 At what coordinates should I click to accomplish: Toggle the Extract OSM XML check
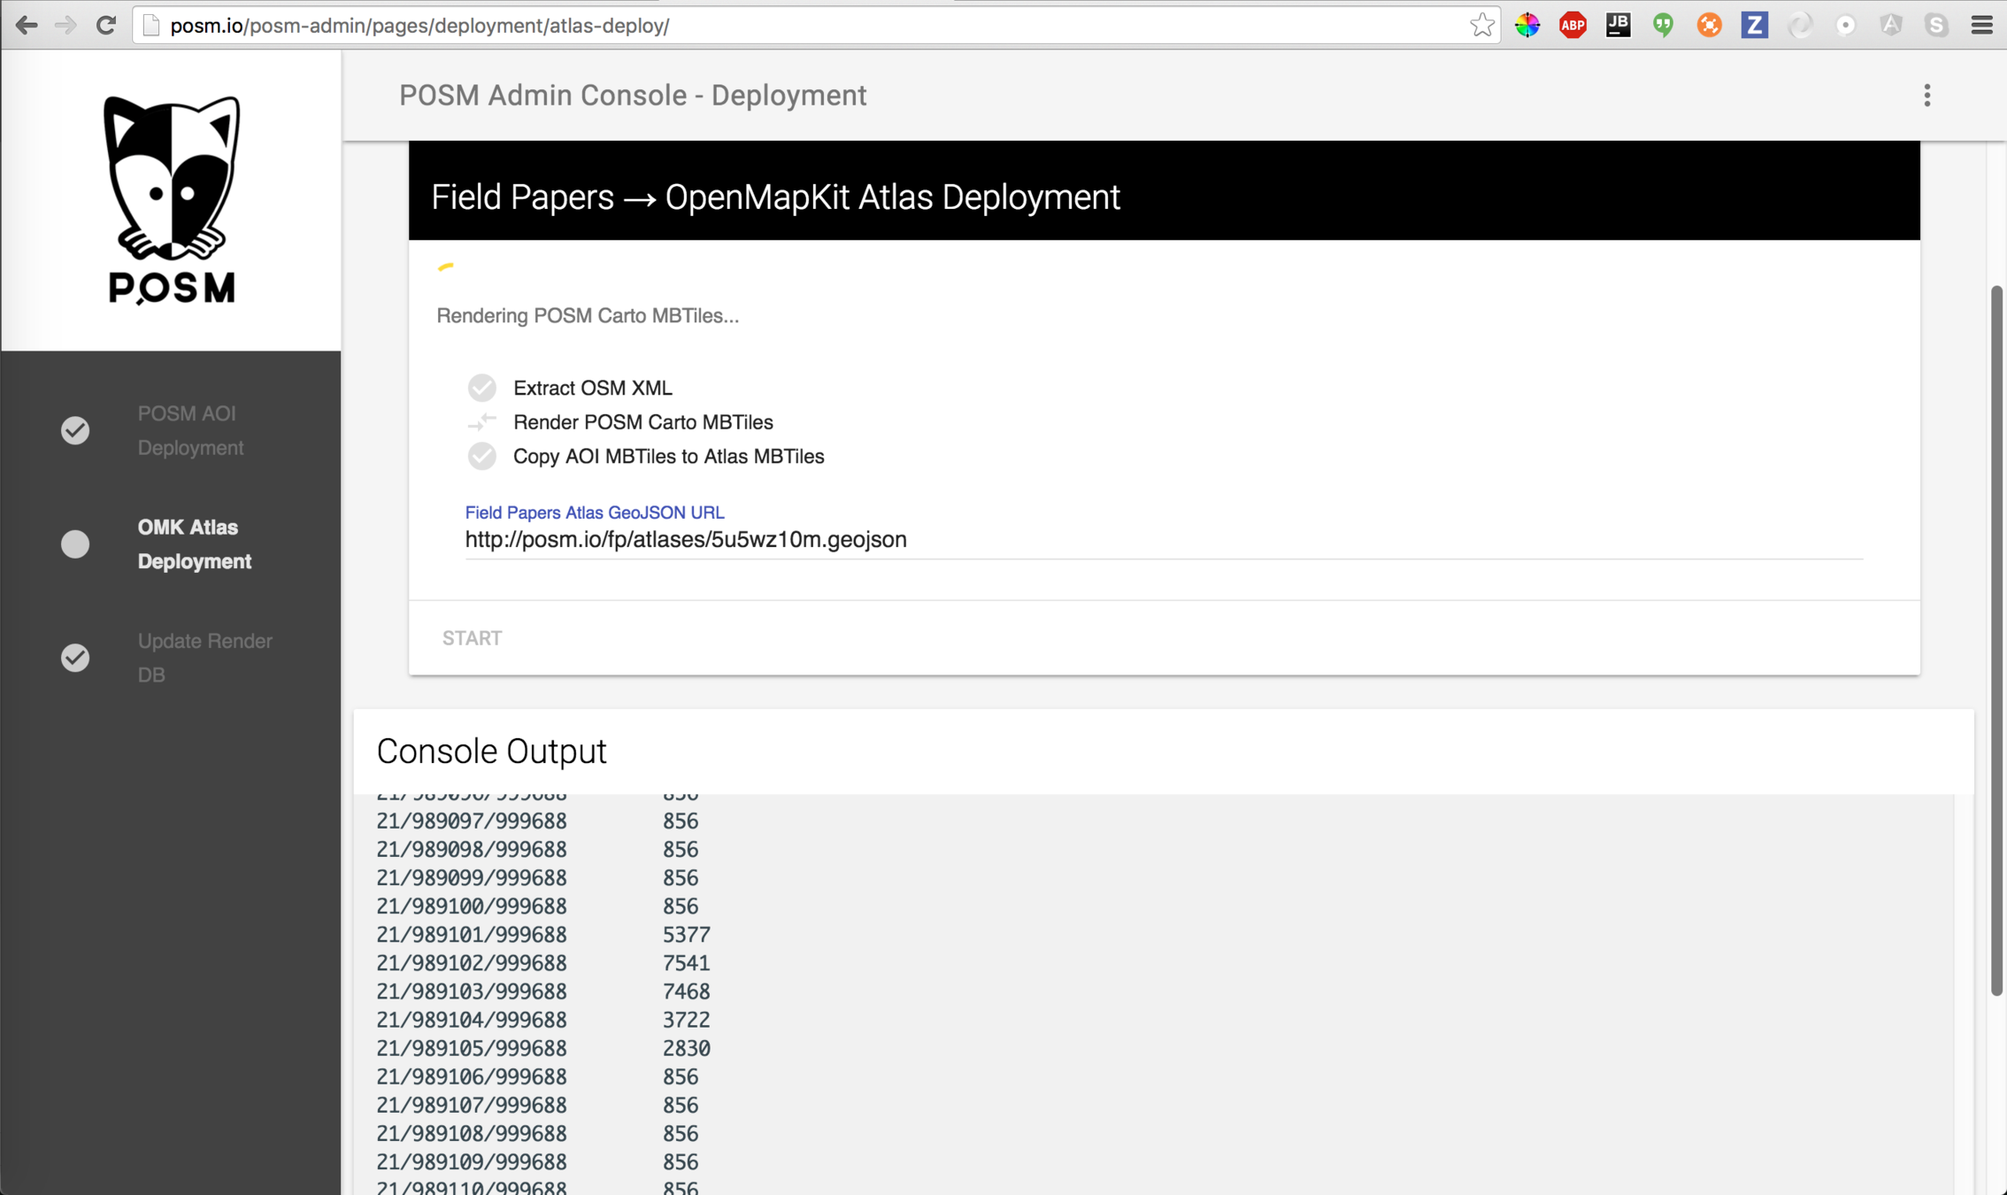(481, 388)
